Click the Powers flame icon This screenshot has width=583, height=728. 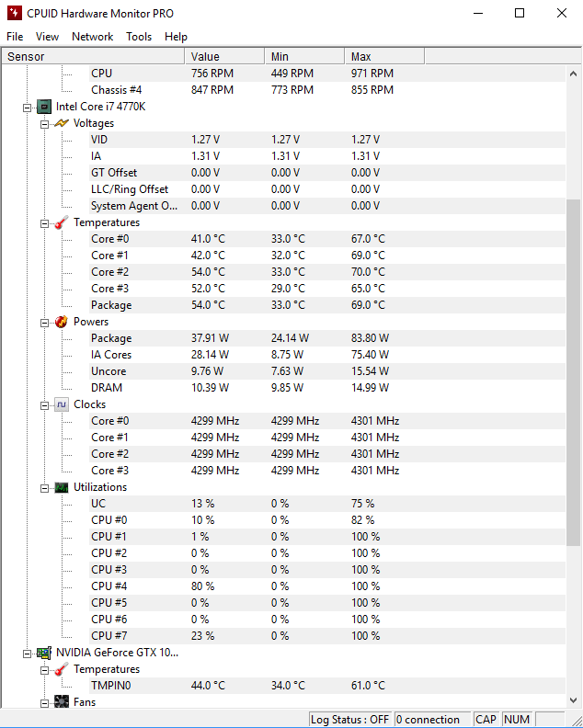(x=62, y=322)
